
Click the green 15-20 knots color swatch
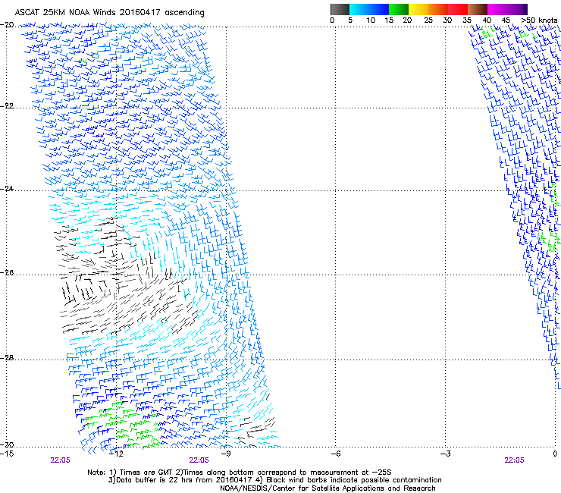pyautogui.click(x=399, y=9)
